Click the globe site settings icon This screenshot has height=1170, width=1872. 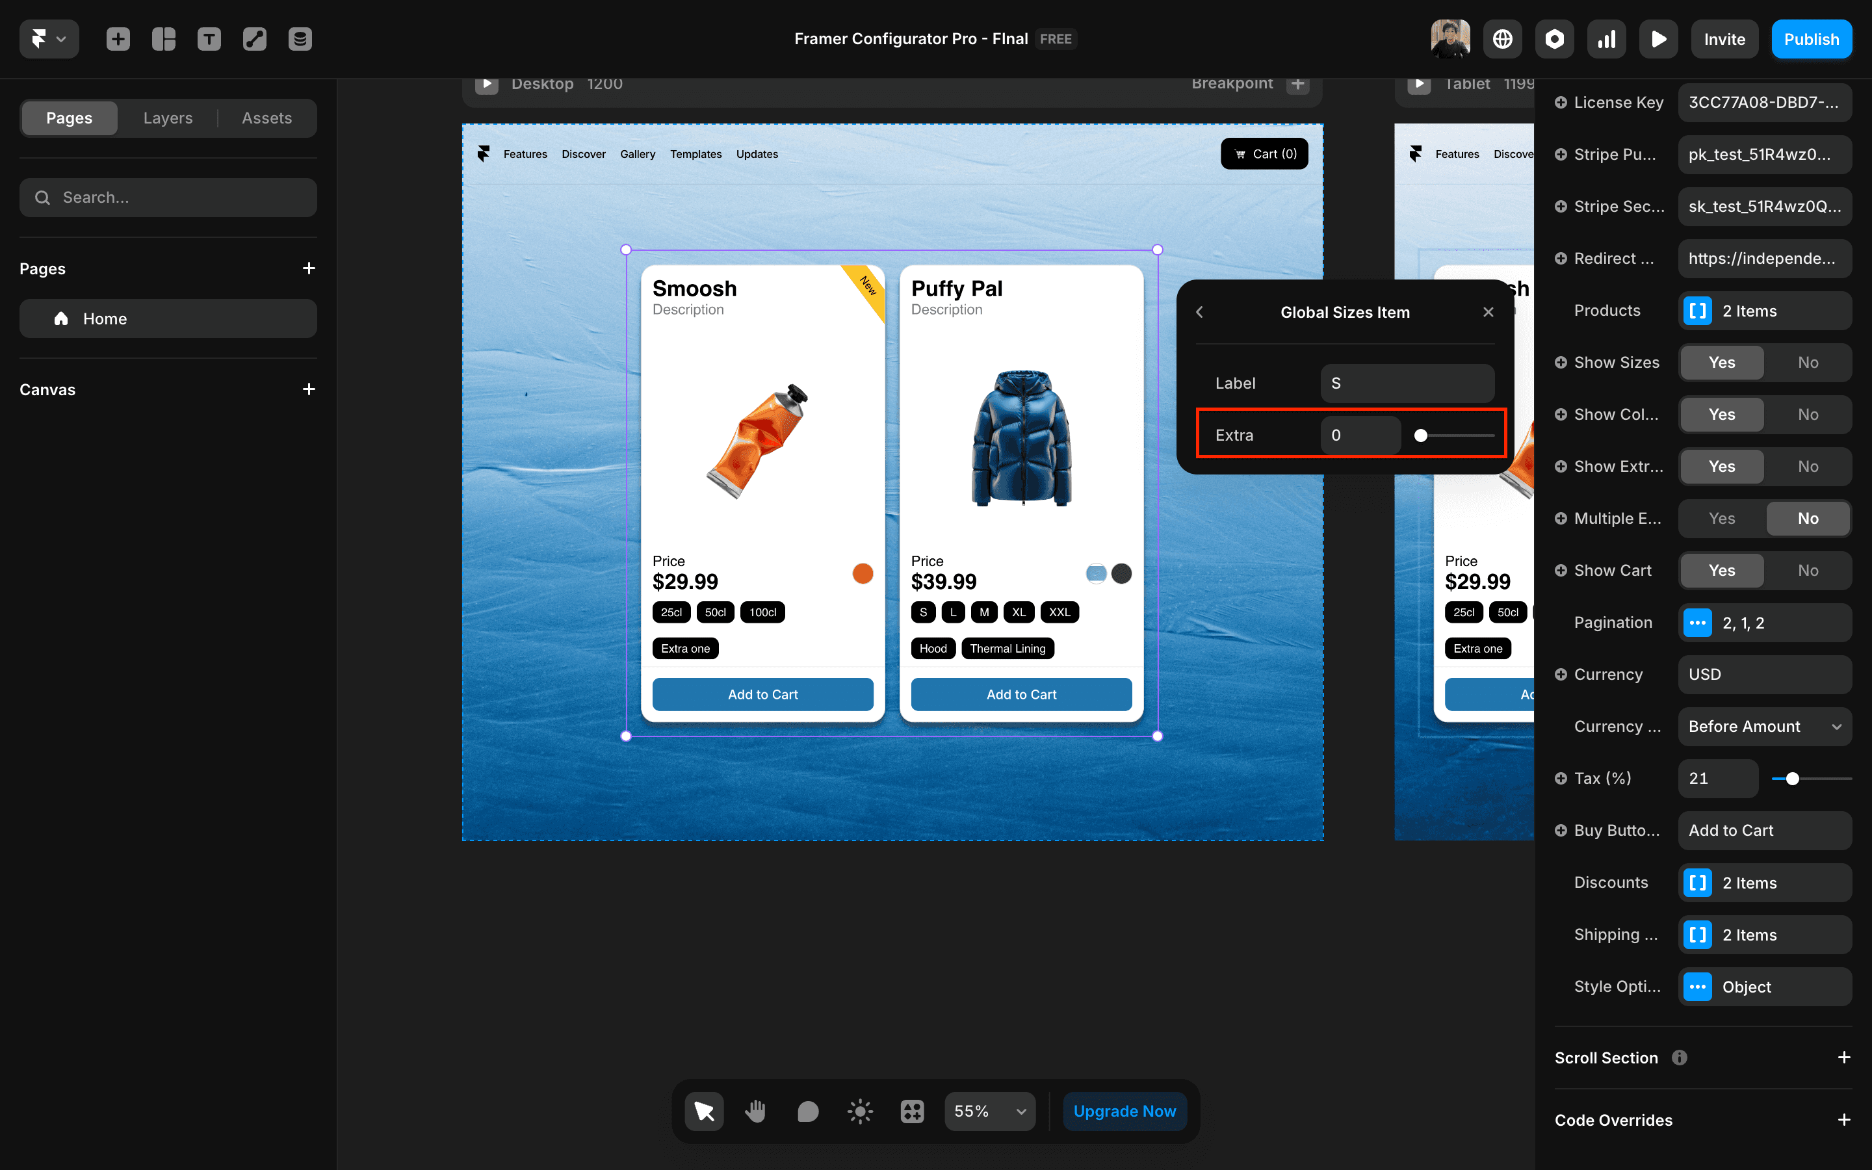pyautogui.click(x=1502, y=39)
